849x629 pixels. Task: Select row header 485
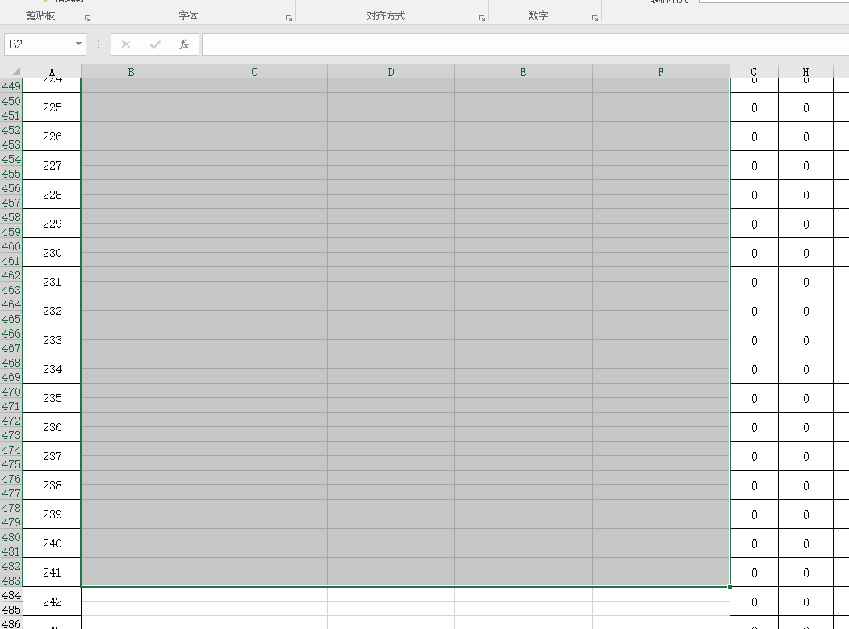pos(11,610)
